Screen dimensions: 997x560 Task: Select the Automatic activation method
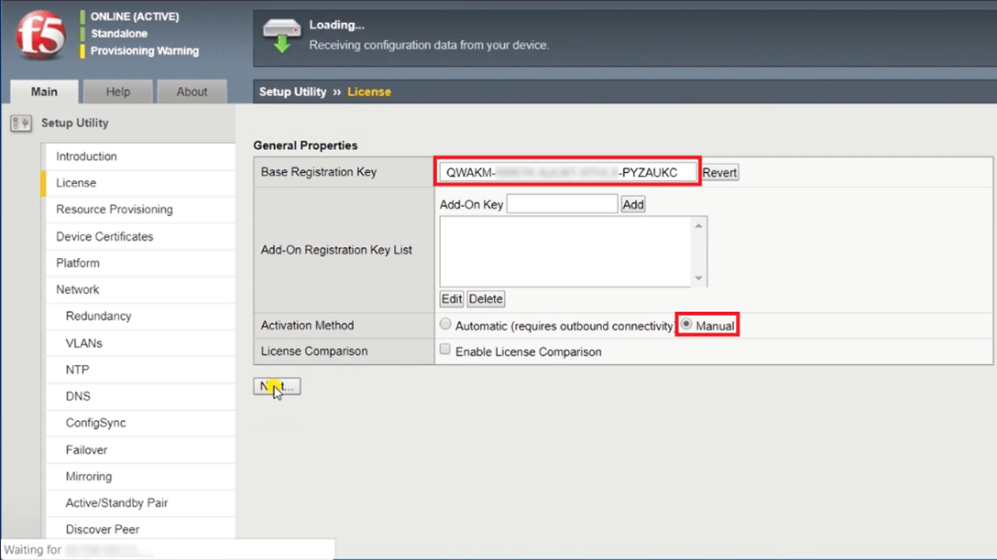click(445, 324)
